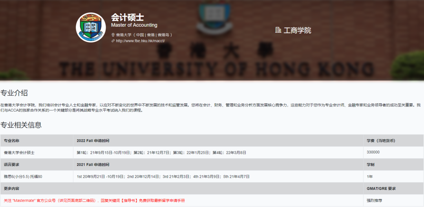Click the 专业介绍 section heading

pyautogui.click(x=14, y=93)
